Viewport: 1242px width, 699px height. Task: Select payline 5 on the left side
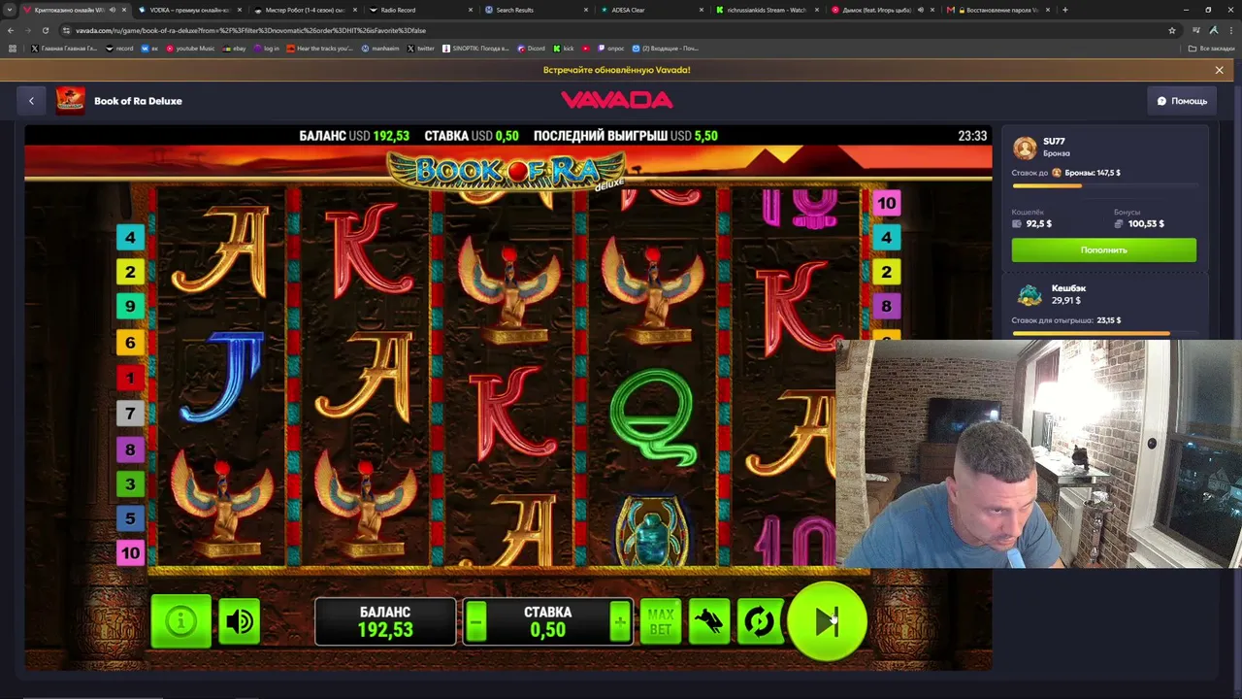tap(130, 518)
